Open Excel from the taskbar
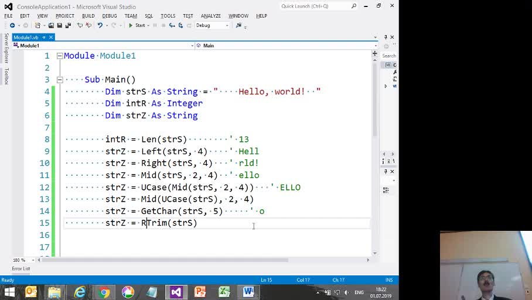 pos(224,292)
